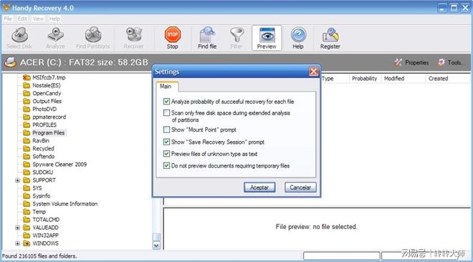Open the Find file tool
The height and width of the screenshot is (262, 473).
[207, 38]
